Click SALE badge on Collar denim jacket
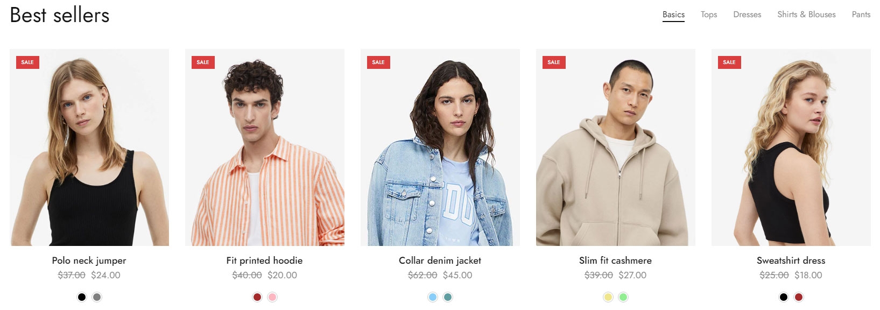Viewport: 880px width, 310px height. point(378,62)
